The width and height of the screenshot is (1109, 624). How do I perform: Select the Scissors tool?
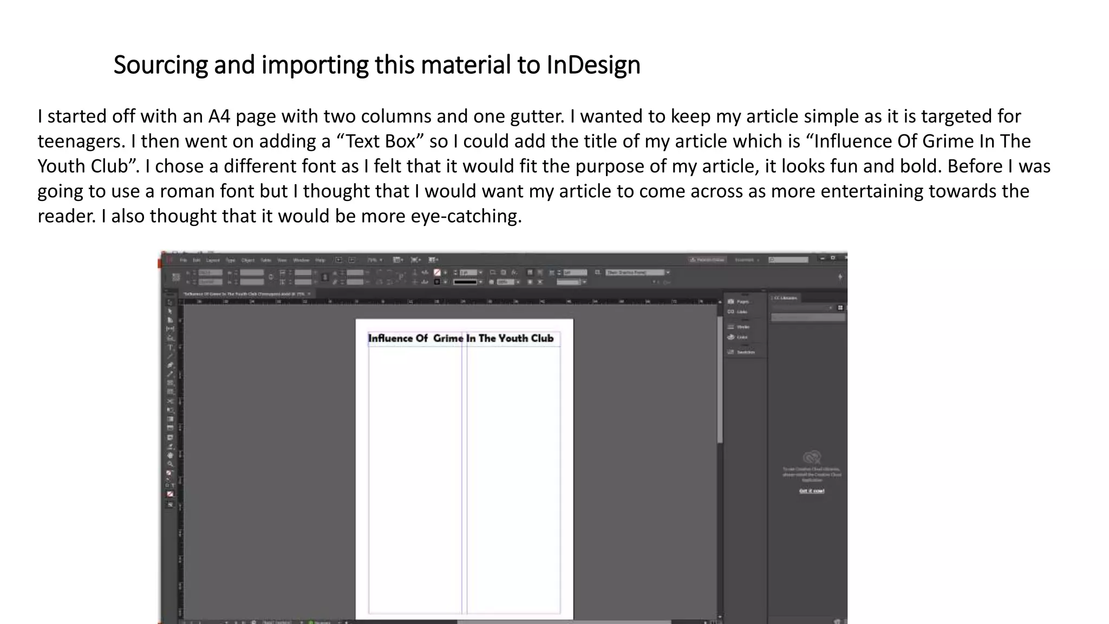pos(170,401)
